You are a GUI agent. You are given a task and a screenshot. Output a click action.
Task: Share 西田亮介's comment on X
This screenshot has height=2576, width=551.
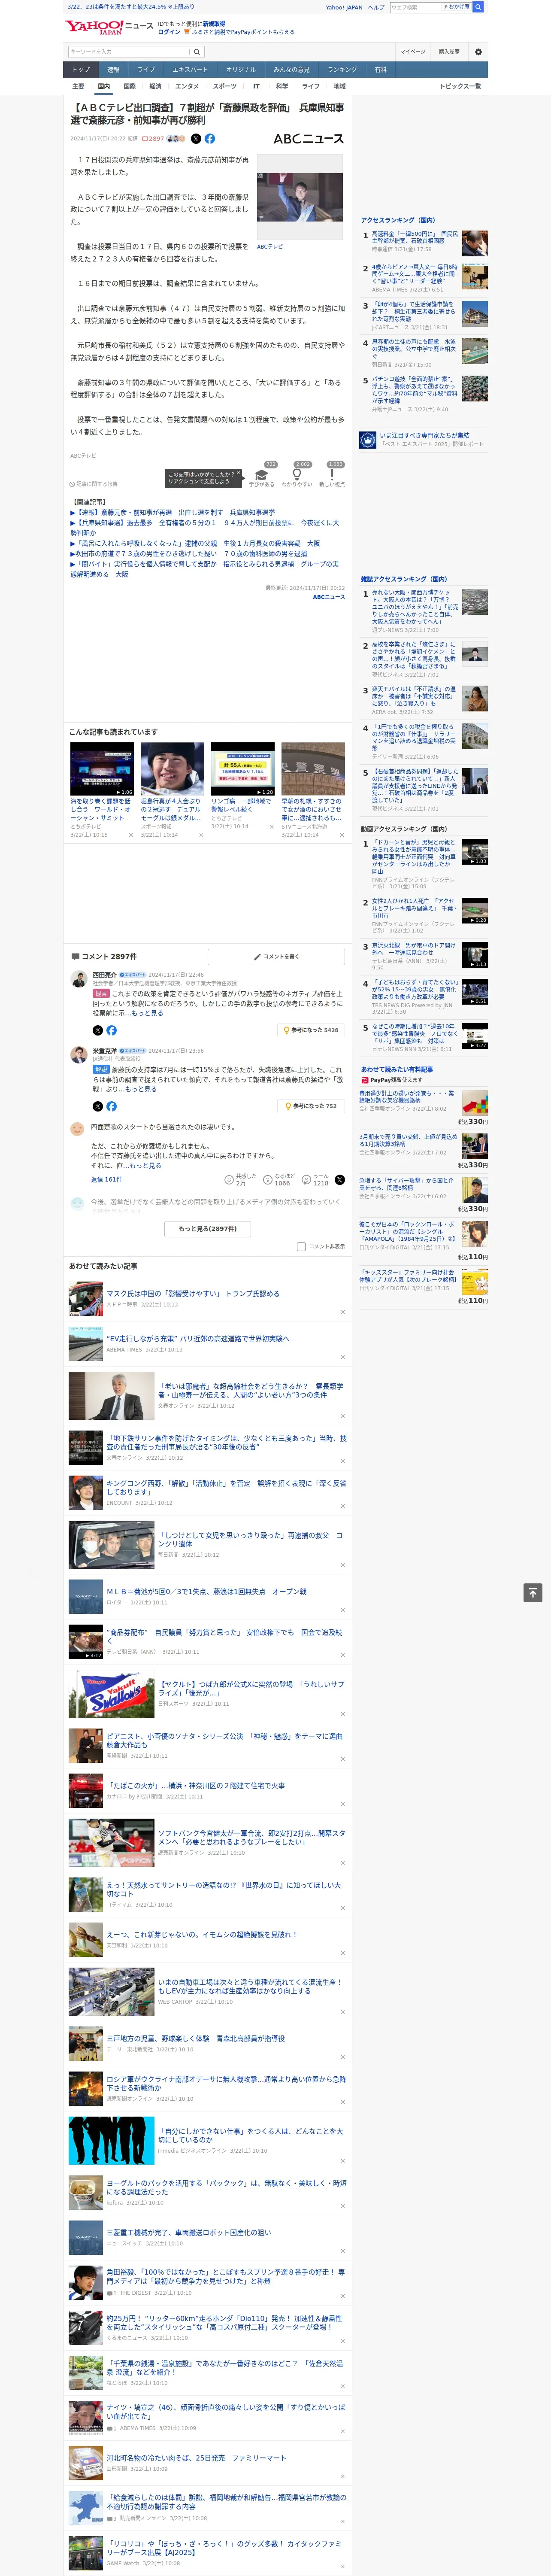[x=97, y=1030]
